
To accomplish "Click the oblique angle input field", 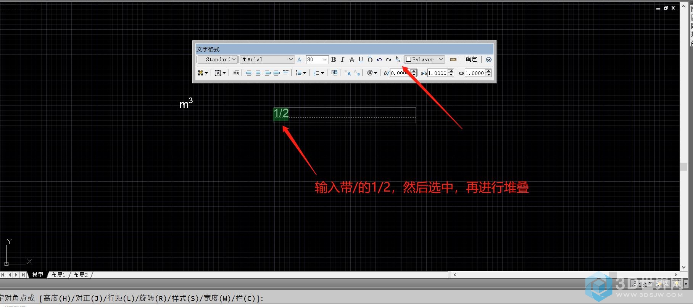I will (400, 73).
